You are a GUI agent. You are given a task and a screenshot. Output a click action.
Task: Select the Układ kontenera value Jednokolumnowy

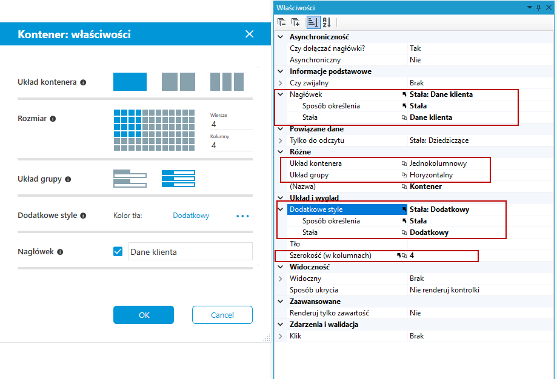438,163
